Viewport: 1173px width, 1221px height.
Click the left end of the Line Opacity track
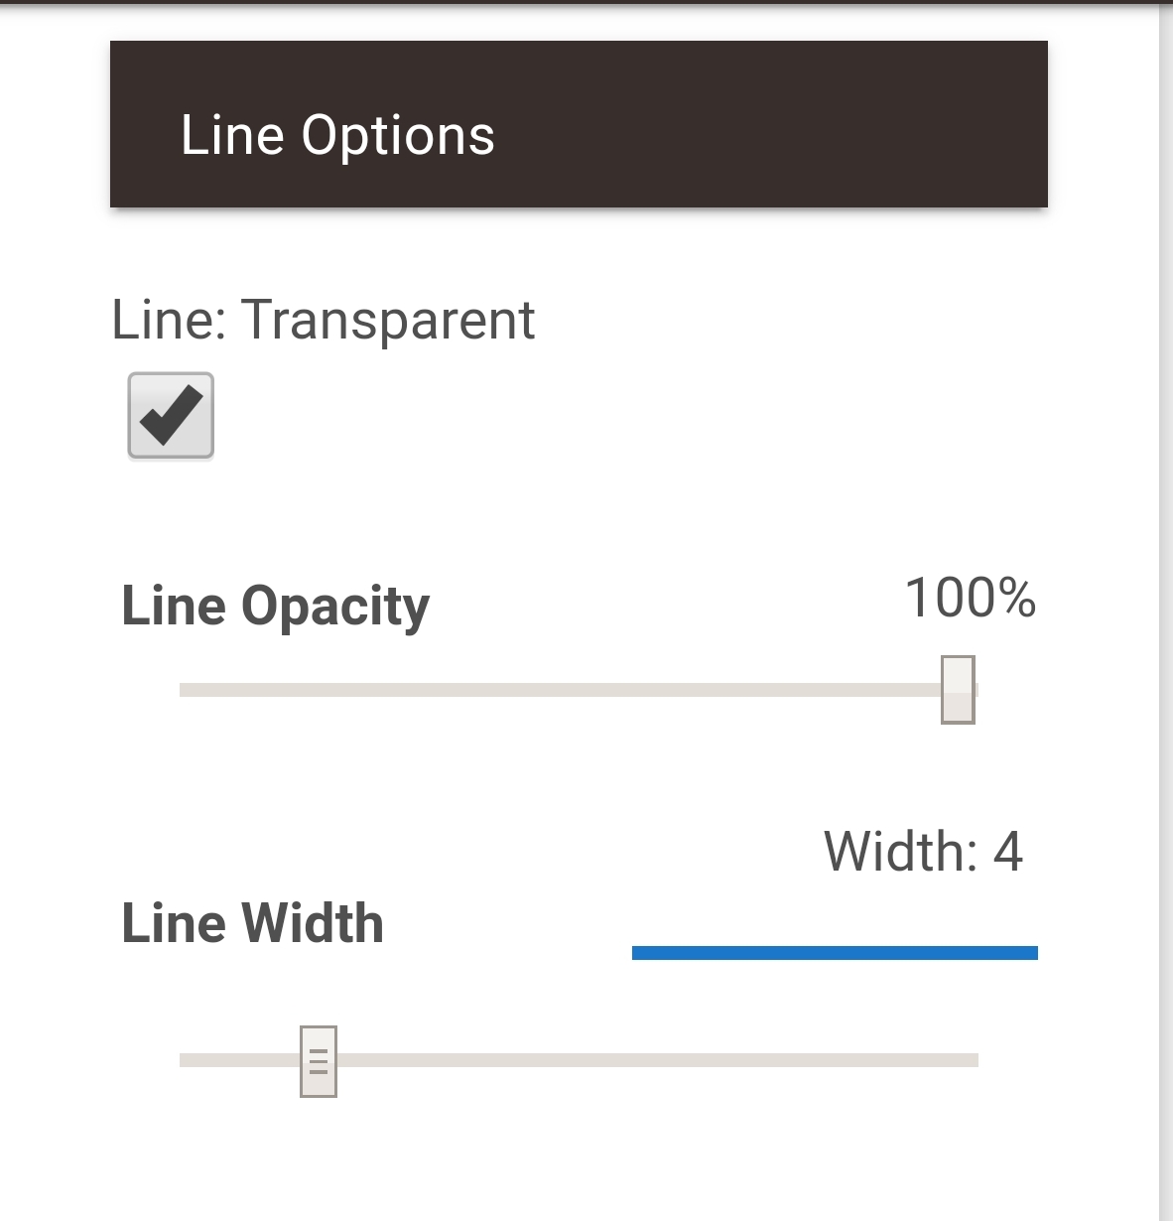coord(187,690)
